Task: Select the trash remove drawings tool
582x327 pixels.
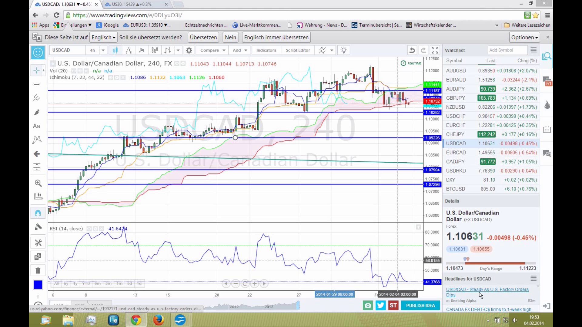Action: coord(38,270)
